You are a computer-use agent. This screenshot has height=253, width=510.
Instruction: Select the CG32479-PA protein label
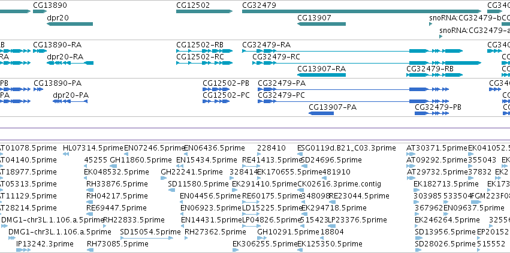(282, 83)
